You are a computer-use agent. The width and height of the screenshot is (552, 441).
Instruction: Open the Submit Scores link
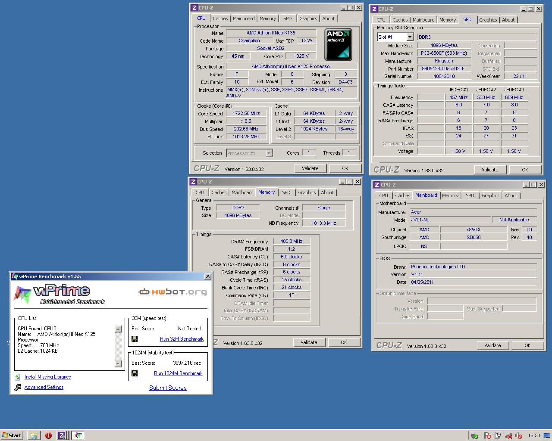pos(168,388)
